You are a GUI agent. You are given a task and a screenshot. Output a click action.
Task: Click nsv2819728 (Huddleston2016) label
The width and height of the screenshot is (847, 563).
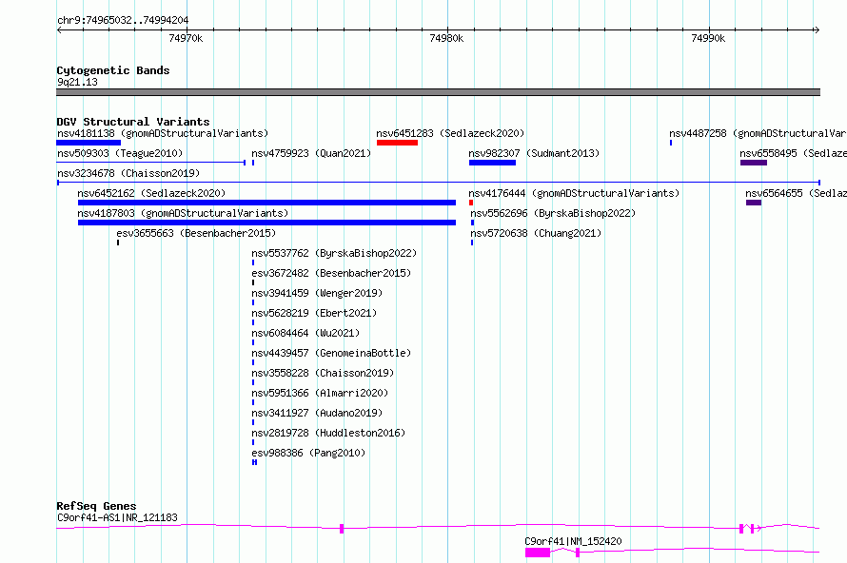[328, 433]
